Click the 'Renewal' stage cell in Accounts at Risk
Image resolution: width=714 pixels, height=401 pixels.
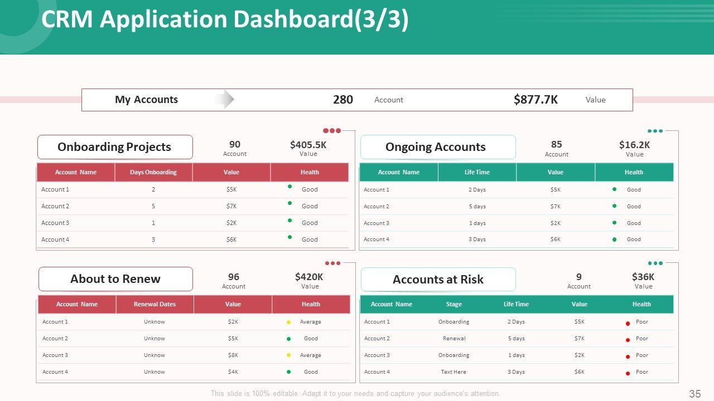click(454, 338)
